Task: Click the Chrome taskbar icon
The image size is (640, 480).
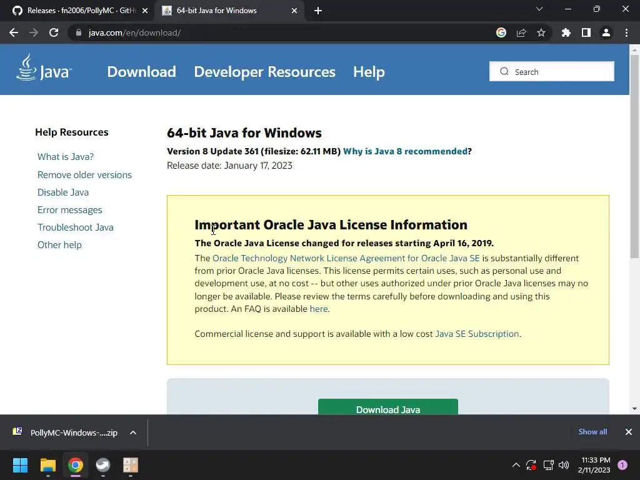Action: coord(76,465)
